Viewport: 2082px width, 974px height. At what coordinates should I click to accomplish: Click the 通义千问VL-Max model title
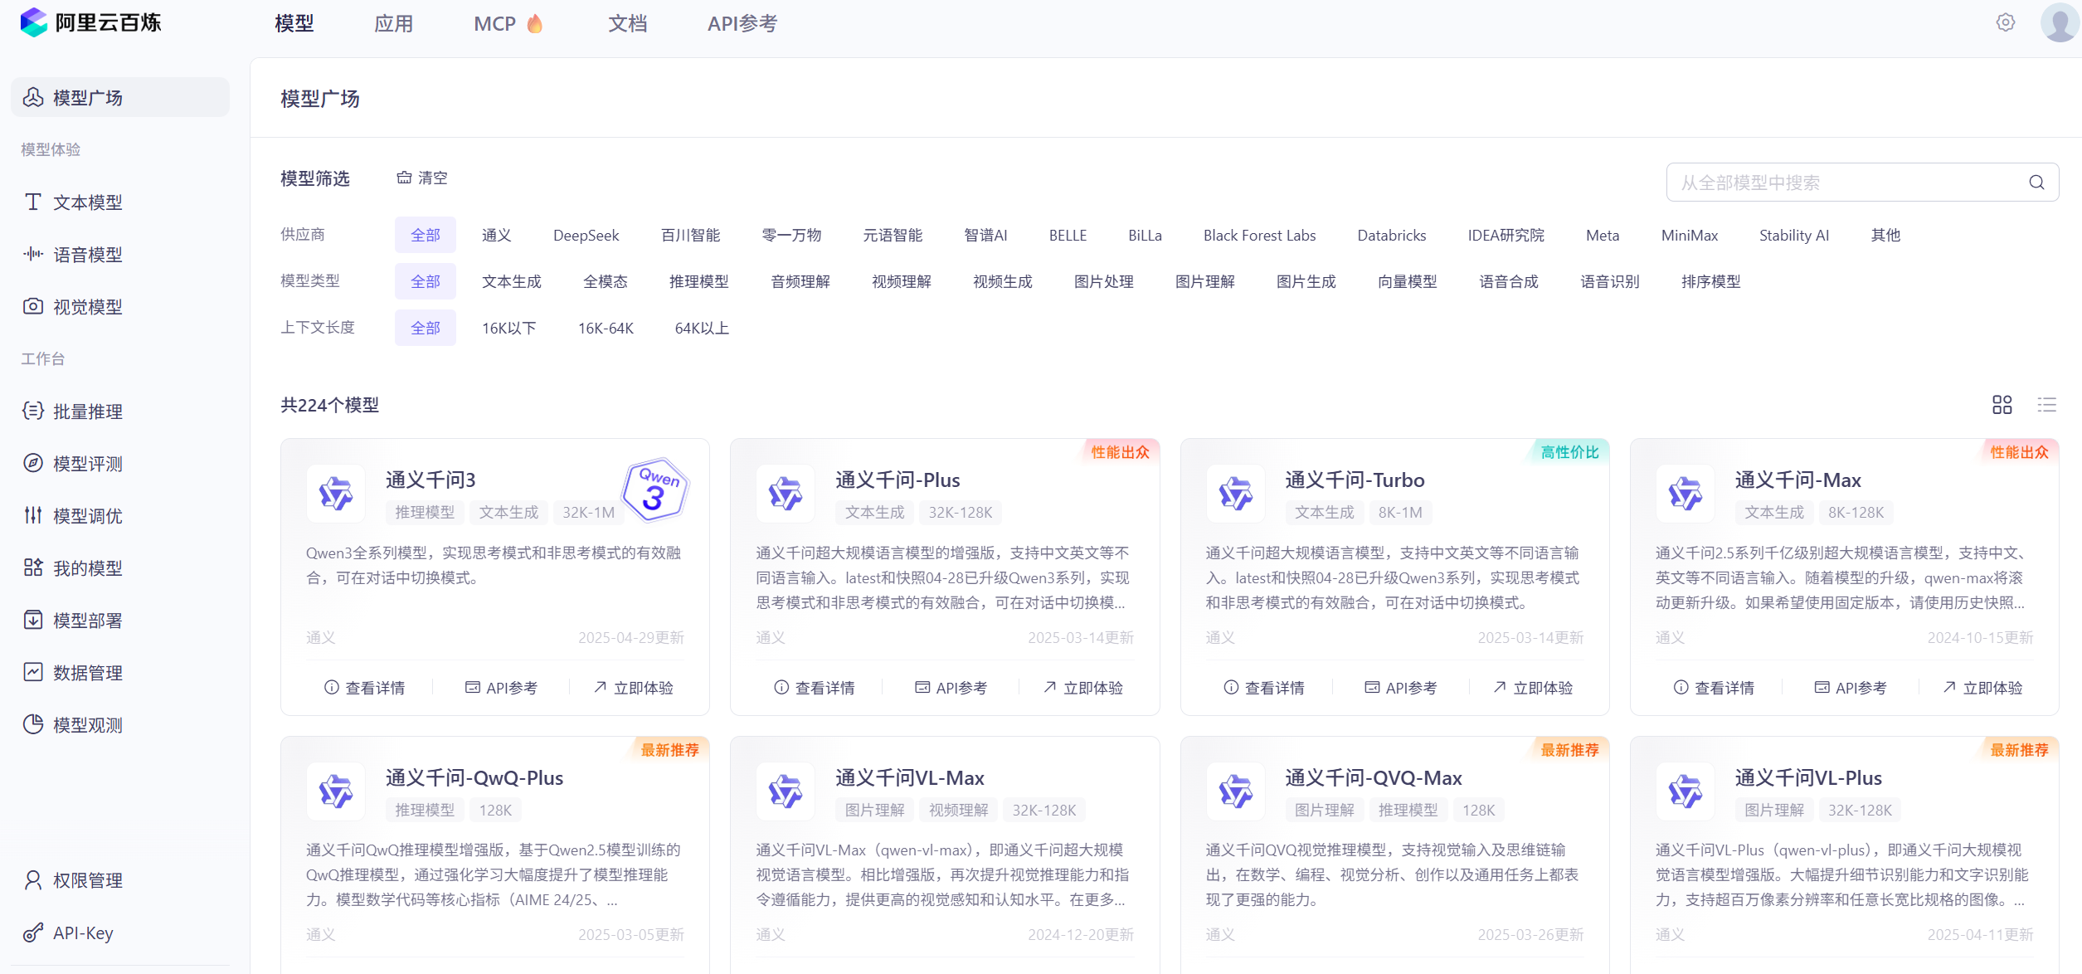point(910,777)
